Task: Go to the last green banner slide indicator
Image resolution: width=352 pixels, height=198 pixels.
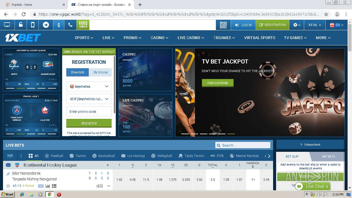Action: [231, 134]
